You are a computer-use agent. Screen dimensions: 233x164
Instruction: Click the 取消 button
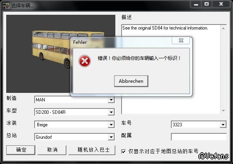pos(52,150)
